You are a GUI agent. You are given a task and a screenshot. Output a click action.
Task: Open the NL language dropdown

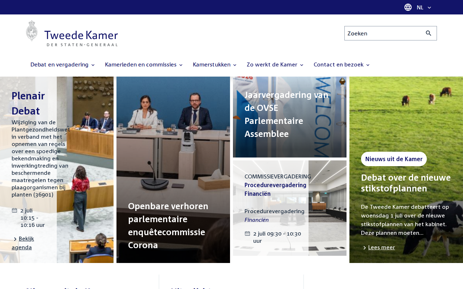424,7
